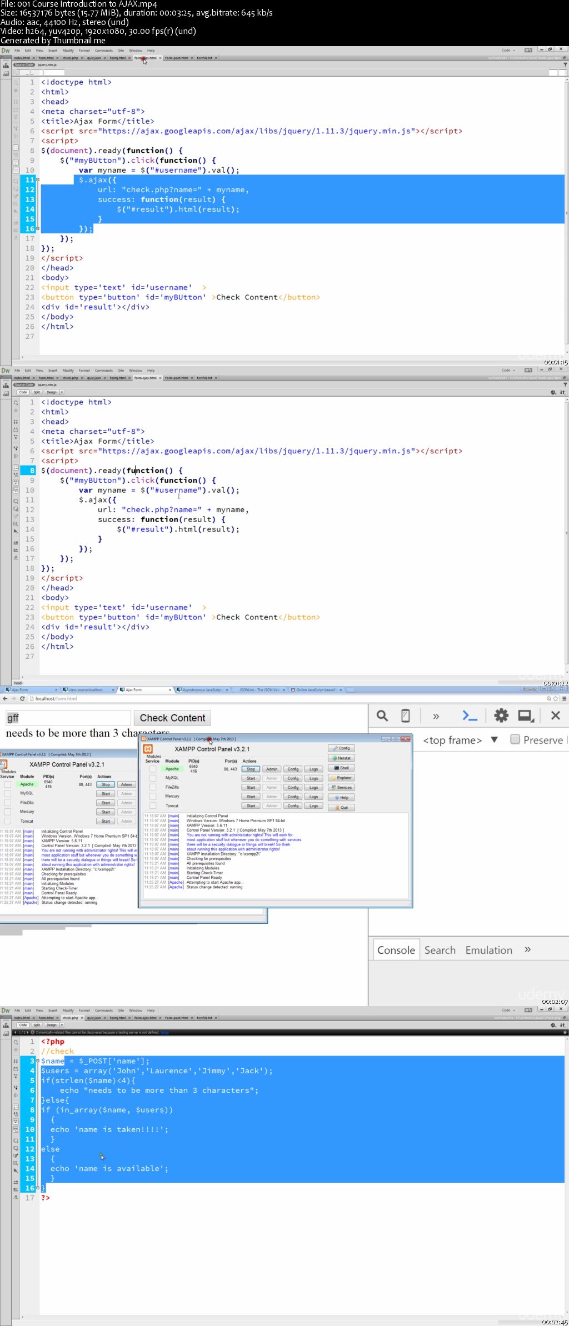Click the text field containing gff
569x1326 pixels.
68,718
